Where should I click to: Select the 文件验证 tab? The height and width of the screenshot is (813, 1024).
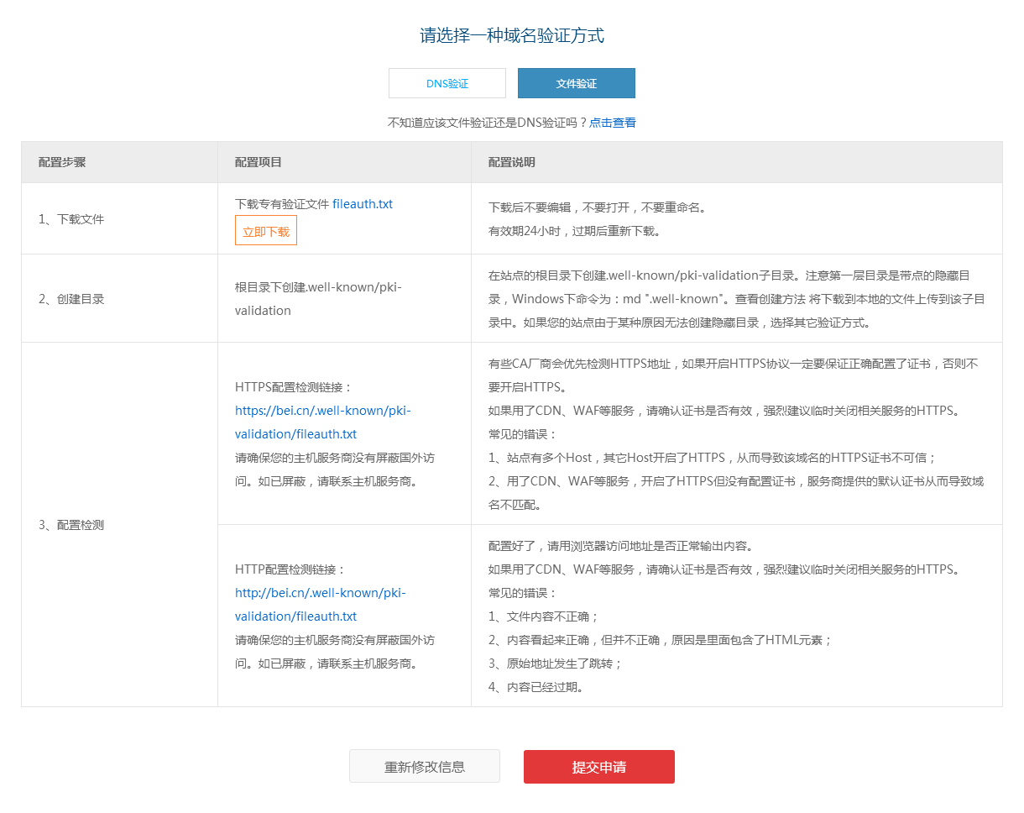(x=577, y=83)
